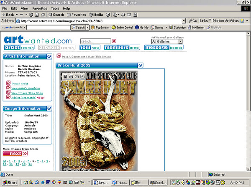Click the Forward arrow button
The width and height of the screenshot is (251, 187).
pos(21,15)
